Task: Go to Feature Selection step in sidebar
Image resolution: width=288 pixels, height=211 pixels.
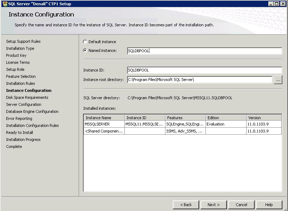Action: 21,76
